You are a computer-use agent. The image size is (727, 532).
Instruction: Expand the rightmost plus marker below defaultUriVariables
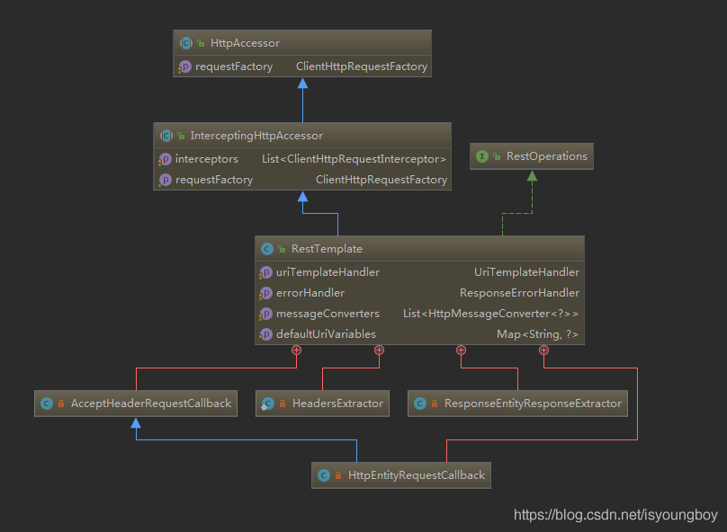pos(543,350)
